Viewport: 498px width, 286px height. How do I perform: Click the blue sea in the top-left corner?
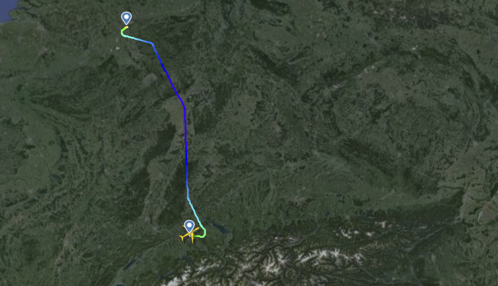(x=7, y=10)
